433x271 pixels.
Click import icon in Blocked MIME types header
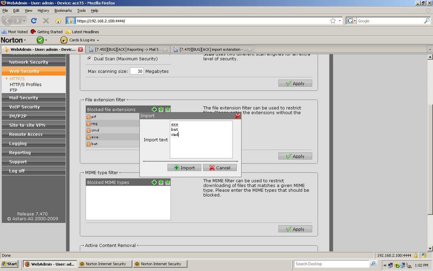click(161, 182)
